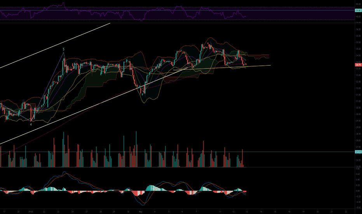This screenshot has height=214, width=362.
Task: Click the RSI scale label 80.00
Action: [358, 4]
